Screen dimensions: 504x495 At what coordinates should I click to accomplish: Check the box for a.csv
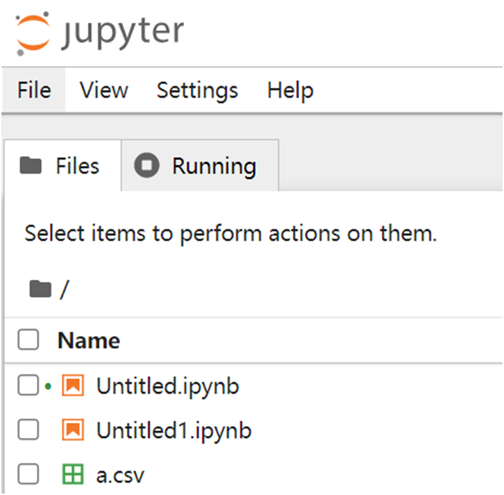tap(28, 474)
